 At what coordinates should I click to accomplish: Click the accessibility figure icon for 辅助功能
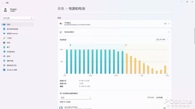tap(4, 61)
